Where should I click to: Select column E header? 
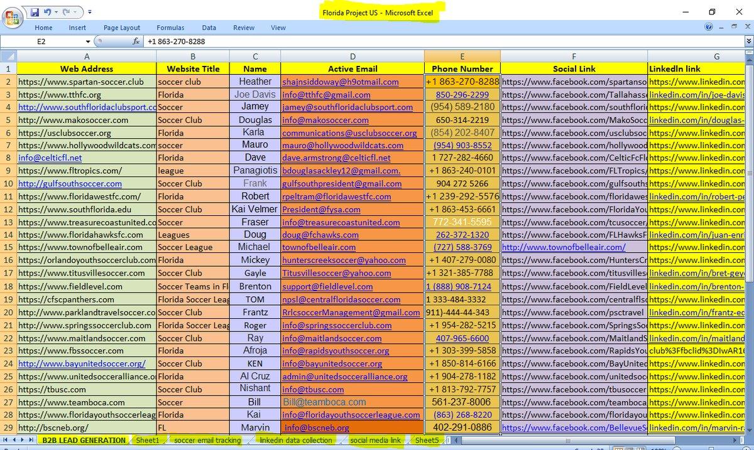[462, 56]
